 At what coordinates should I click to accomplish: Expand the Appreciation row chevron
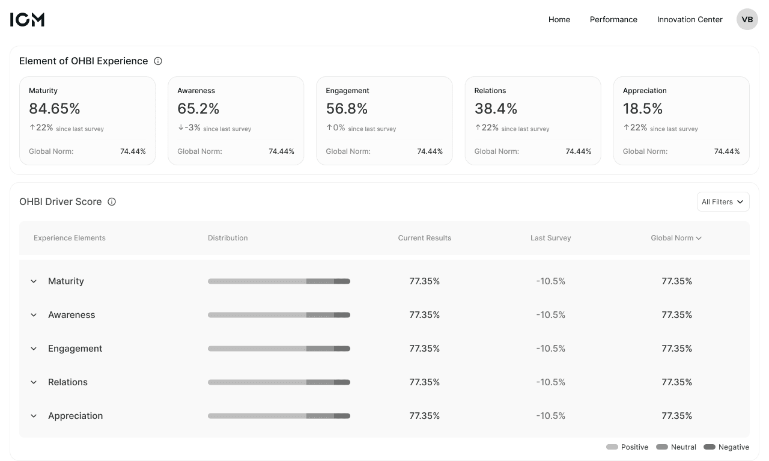(x=34, y=416)
